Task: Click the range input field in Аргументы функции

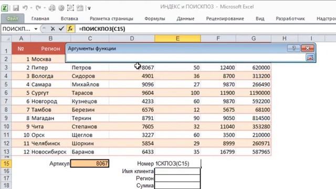Action: click(x=186, y=57)
